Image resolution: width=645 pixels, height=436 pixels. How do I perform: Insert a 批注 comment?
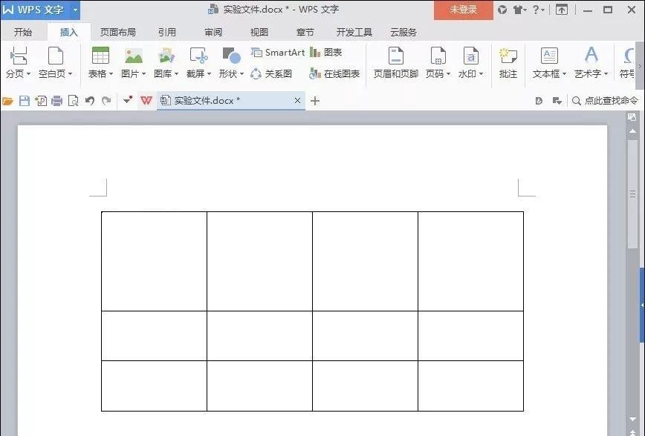pos(508,62)
